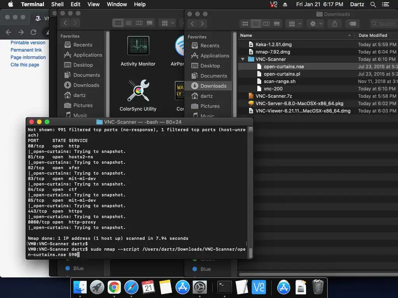The image size is (398, 298).
Task: Switch left Finder window to icon view
Action: click(118, 23)
